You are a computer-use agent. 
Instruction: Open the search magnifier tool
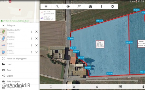[x=57, y=6]
